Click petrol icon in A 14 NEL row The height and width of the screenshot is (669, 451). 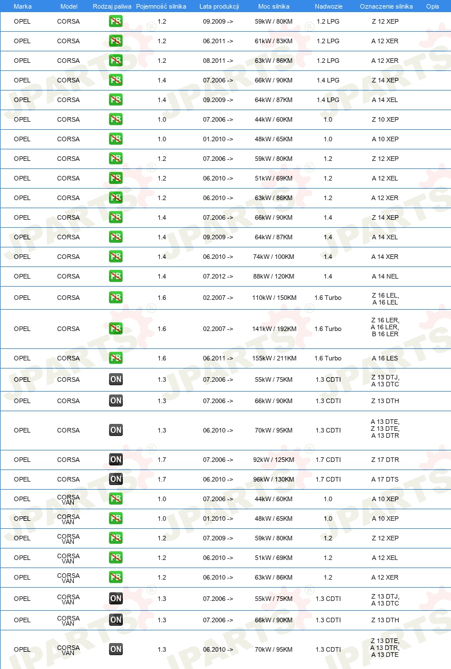coord(115,276)
